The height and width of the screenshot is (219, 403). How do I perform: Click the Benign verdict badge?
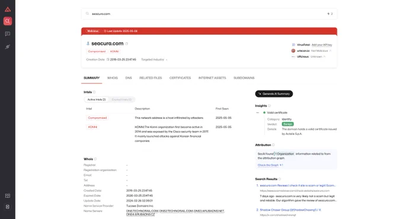[x=287, y=124]
